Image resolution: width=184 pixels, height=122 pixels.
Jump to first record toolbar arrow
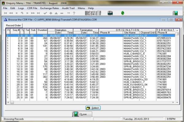(x=6, y=13)
